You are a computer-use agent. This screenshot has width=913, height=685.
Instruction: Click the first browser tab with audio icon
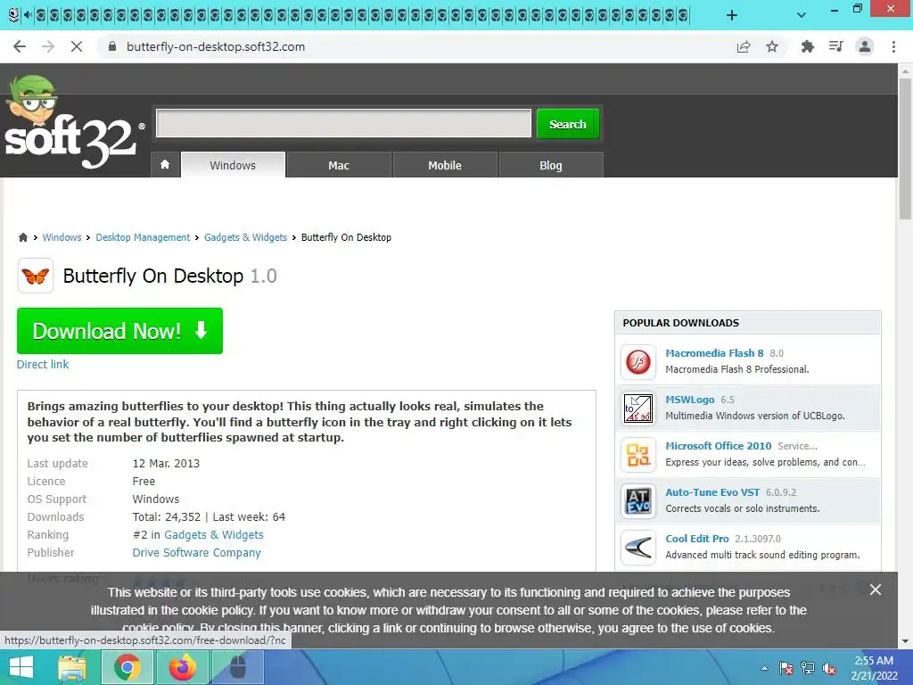pyautogui.click(x=21, y=15)
